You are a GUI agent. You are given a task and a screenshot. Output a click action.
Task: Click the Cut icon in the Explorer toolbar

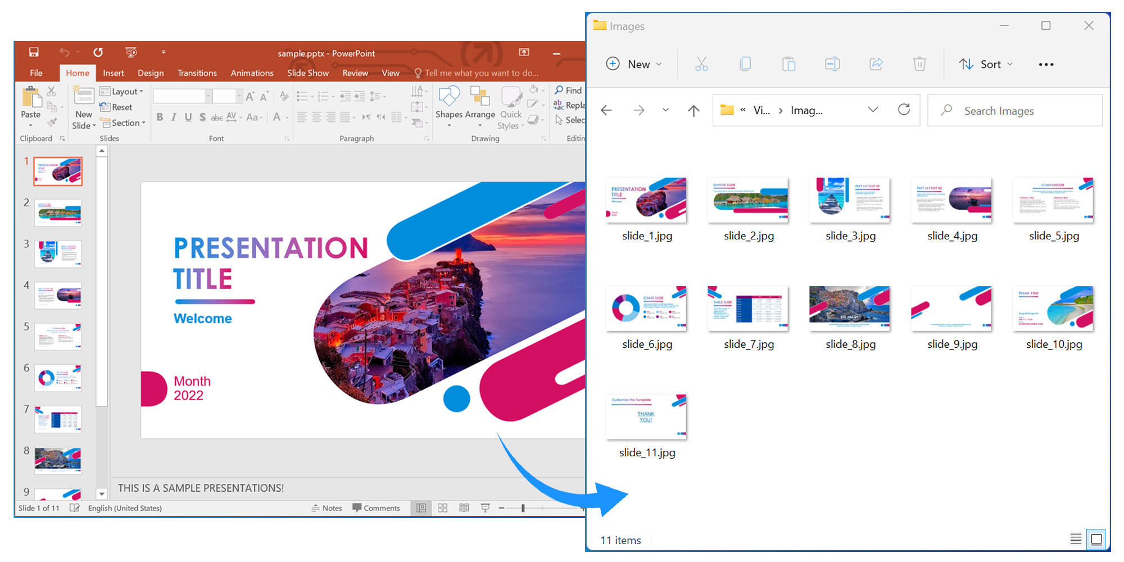(701, 64)
